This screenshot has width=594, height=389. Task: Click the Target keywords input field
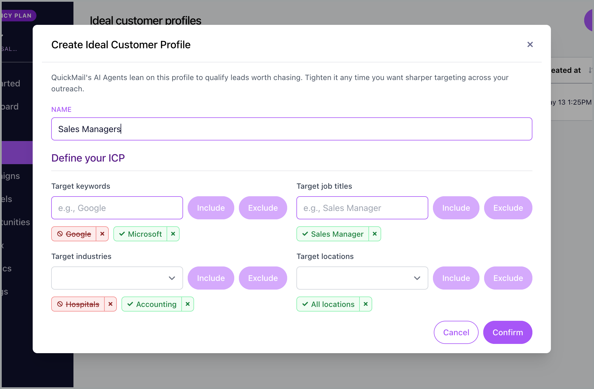pos(117,208)
